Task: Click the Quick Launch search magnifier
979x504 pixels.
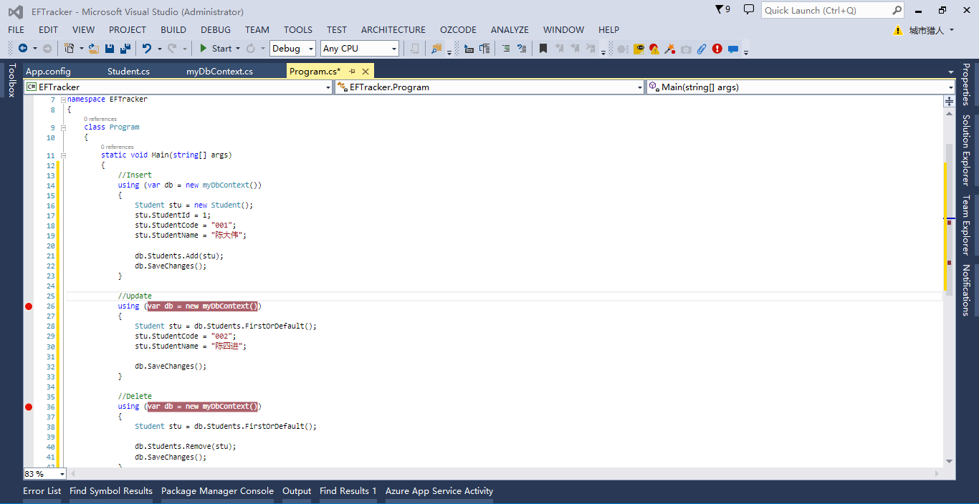Action: (897, 10)
